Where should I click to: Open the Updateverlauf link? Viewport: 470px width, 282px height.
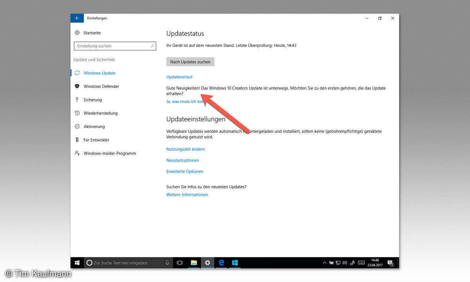pyautogui.click(x=179, y=77)
